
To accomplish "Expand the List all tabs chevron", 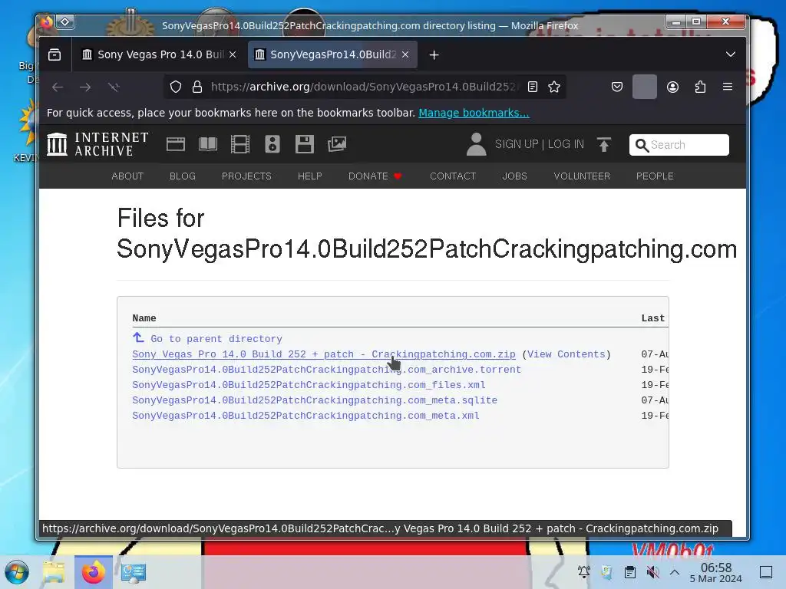I will (731, 54).
